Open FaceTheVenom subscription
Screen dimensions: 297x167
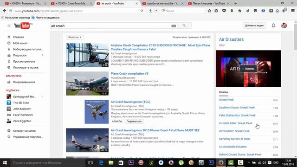coord(23,115)
